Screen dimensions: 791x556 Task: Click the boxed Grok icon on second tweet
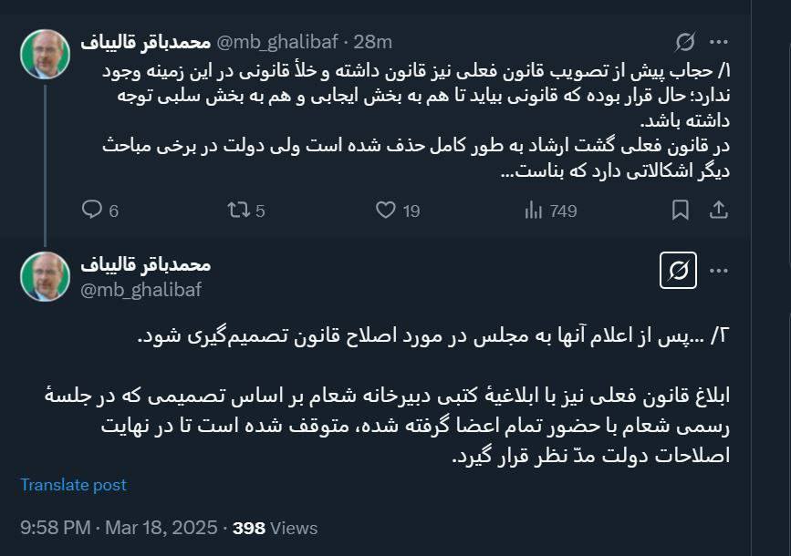pyautogui.click(x=678, y=272)
